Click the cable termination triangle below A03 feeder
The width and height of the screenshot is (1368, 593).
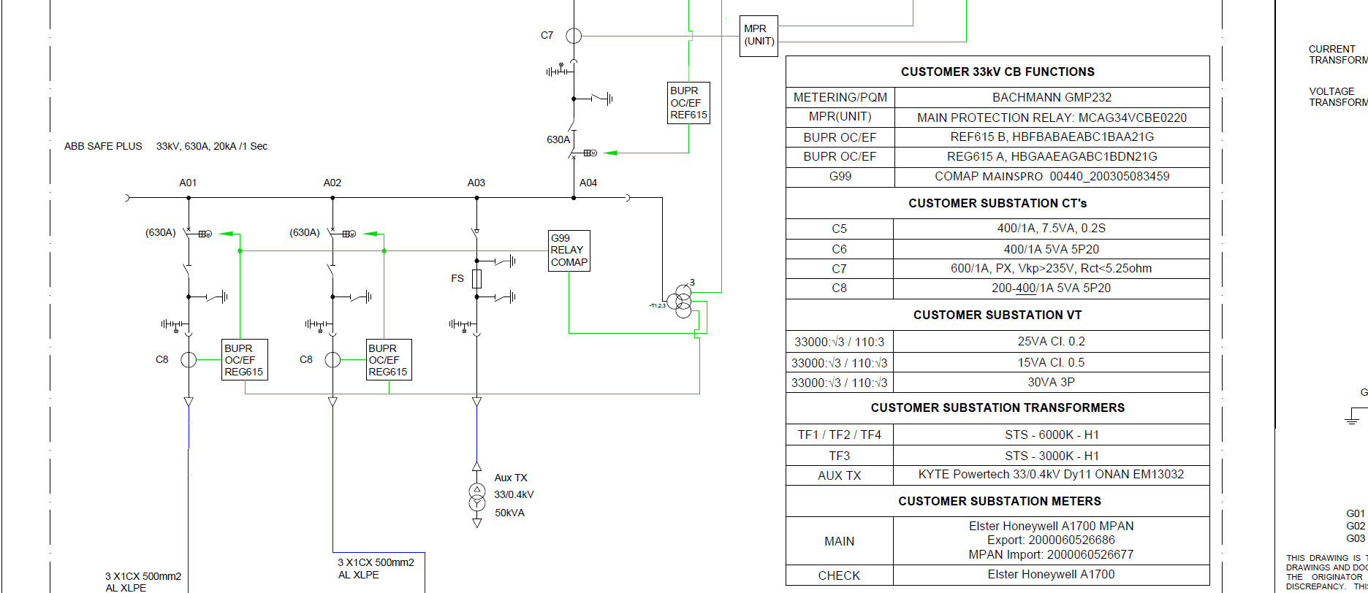tap(476, 402)
